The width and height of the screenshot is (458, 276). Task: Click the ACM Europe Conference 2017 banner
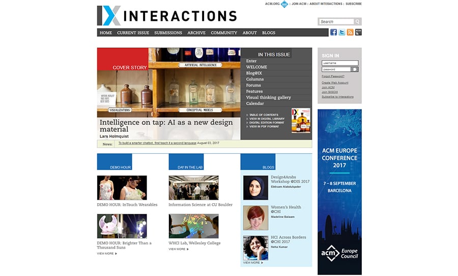339,192
